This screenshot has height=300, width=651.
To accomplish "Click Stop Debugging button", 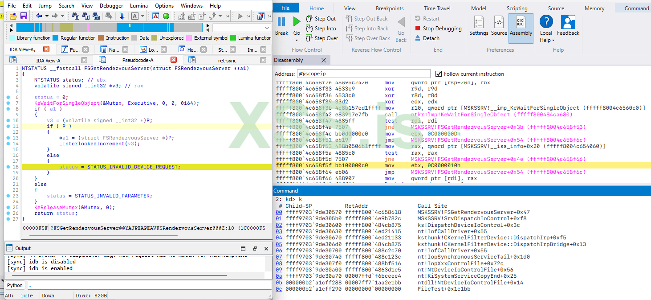I will click(x=438, y=29).
